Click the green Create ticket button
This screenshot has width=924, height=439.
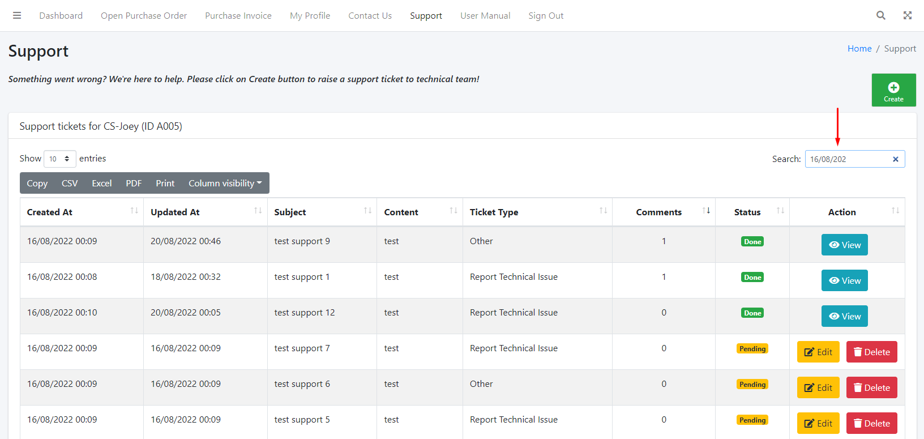(893, 90)
